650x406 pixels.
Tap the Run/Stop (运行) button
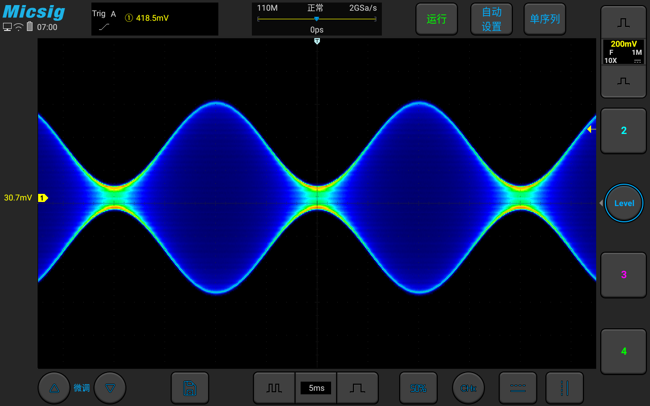(x=437, y=19)
